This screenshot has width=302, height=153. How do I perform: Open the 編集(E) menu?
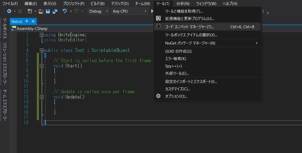(31, 4)
